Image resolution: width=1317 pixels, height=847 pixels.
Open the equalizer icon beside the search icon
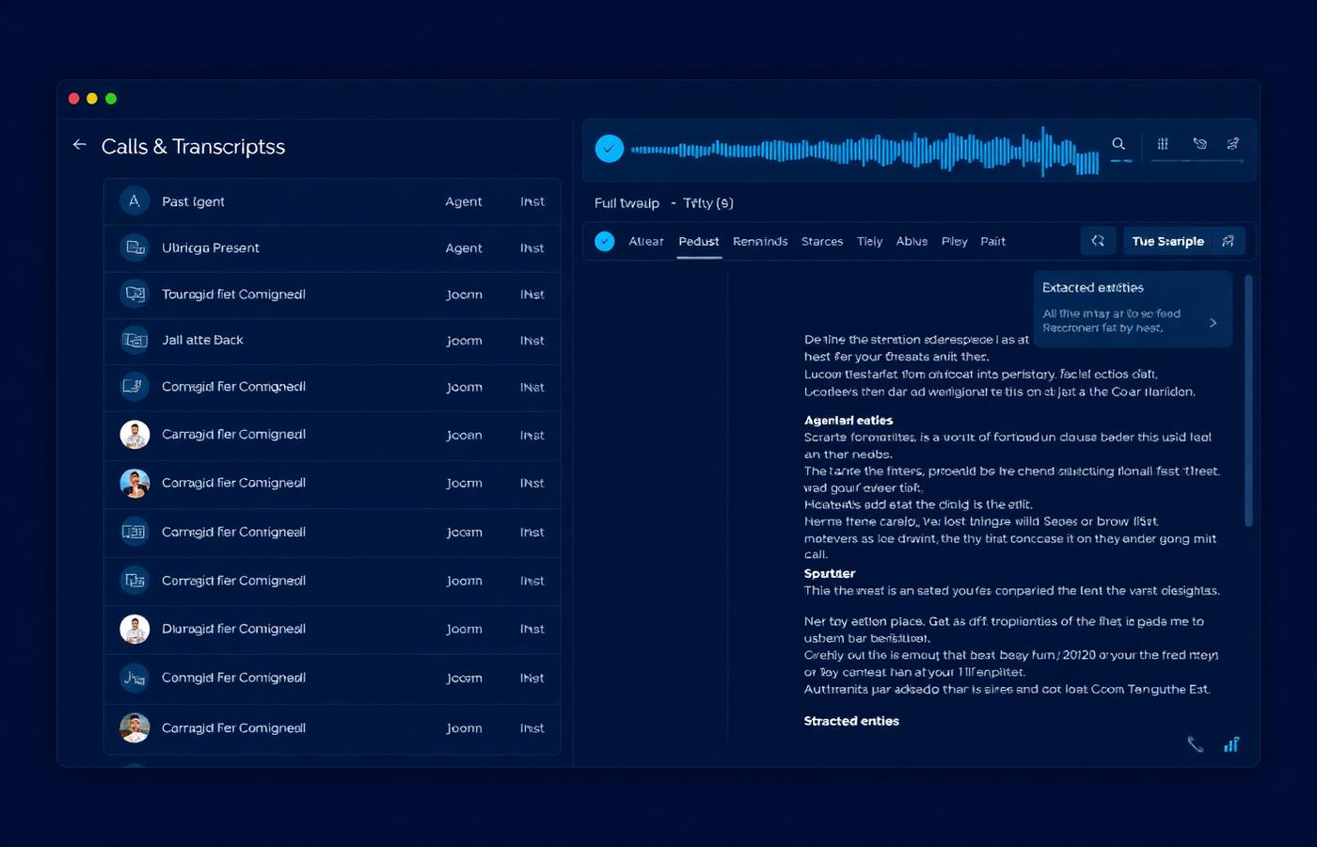pos(1163,144)
